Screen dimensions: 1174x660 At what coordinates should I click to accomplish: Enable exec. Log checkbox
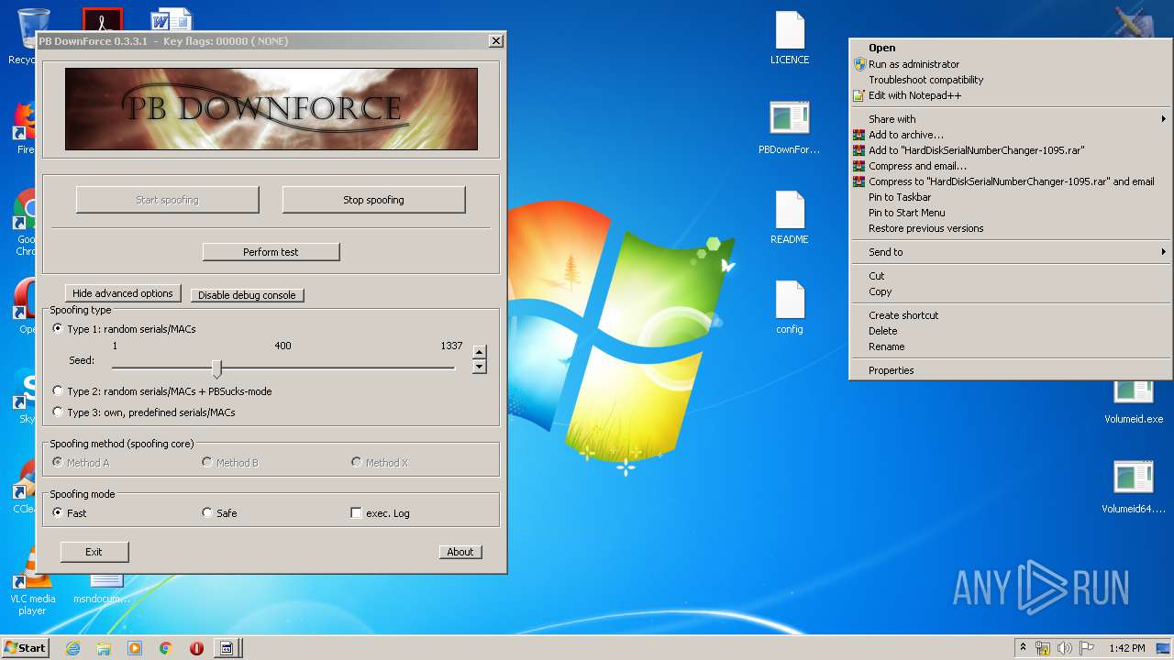coord(380,513)
